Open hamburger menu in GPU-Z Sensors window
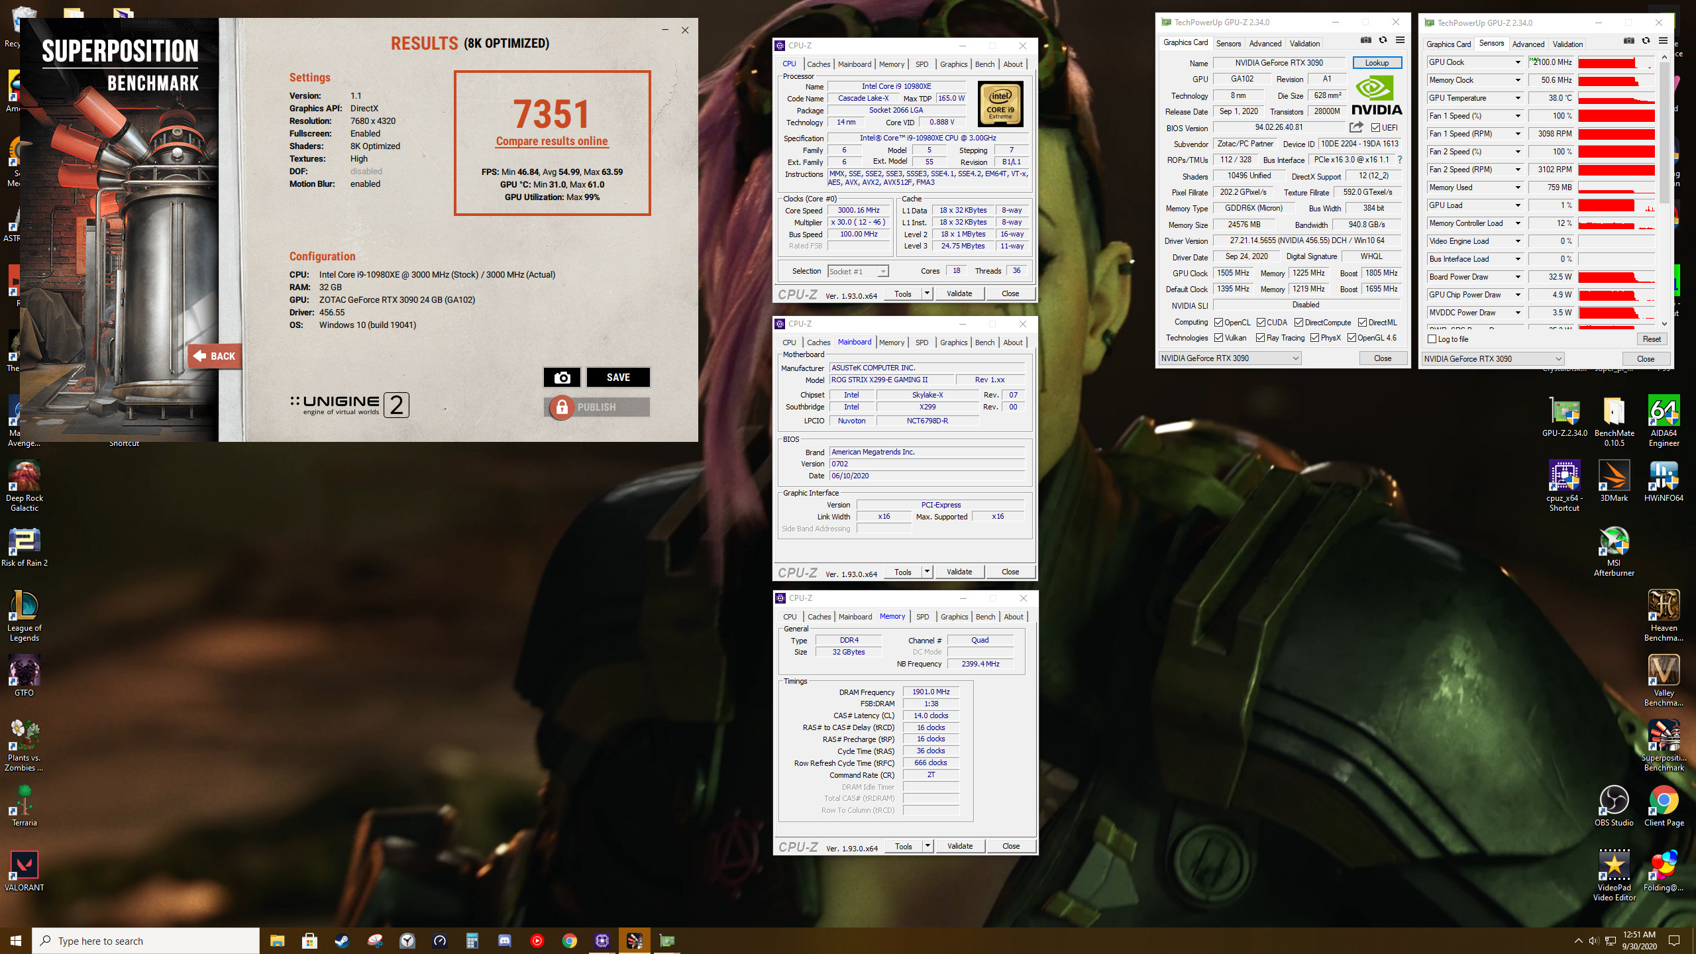This screenshot has height=954, width=1696. pos(1663,41)
